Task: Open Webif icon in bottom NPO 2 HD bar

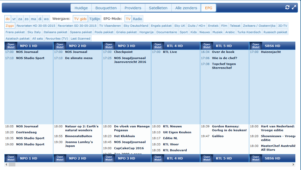Action: tap(60, 158)
